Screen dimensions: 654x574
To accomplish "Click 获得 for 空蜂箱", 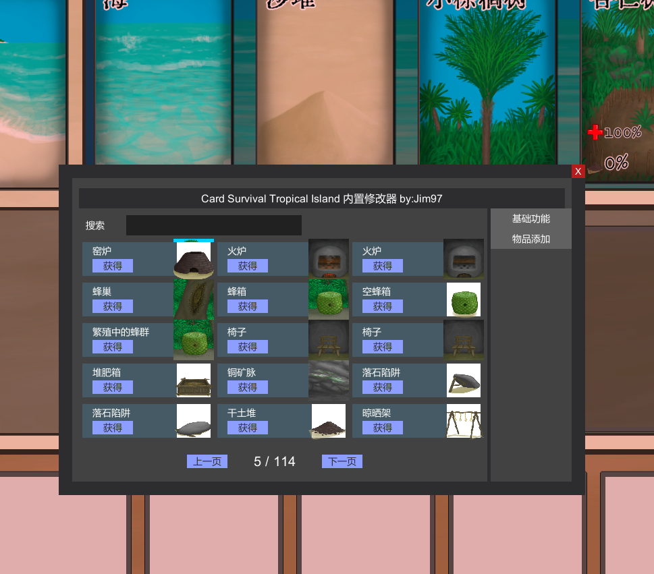I will [383, 306].
